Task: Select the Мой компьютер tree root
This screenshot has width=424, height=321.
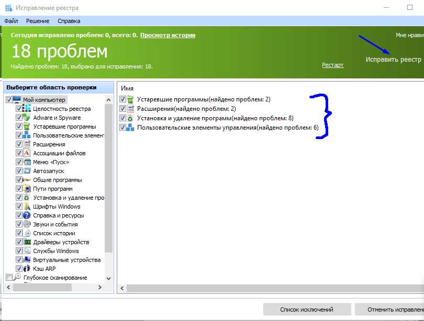Action: click(x=43, y=100)
